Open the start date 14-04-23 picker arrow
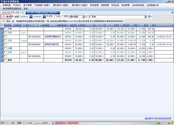Viewport: 174px width, 125px height. [x=31, y=17]
